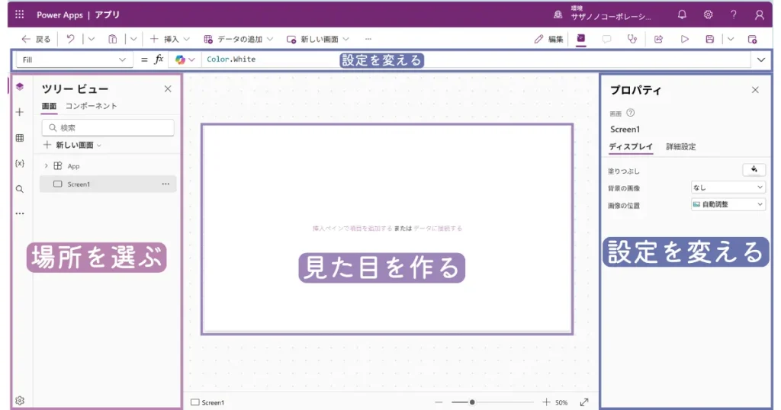The image size is (781, 410).
Task: Open the 背景の画像 dropdown showing なし
Action: pyautogui.click(x=728, y=187)
